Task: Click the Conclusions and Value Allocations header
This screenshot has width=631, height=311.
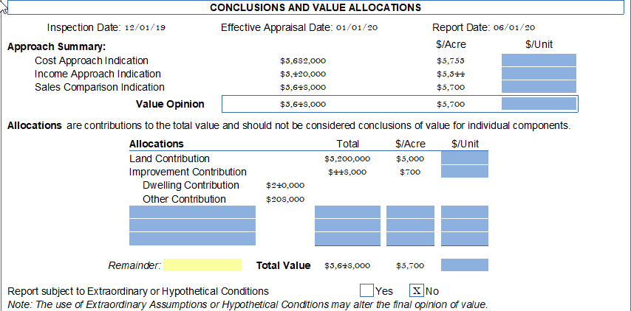Action: click(315, 7)
